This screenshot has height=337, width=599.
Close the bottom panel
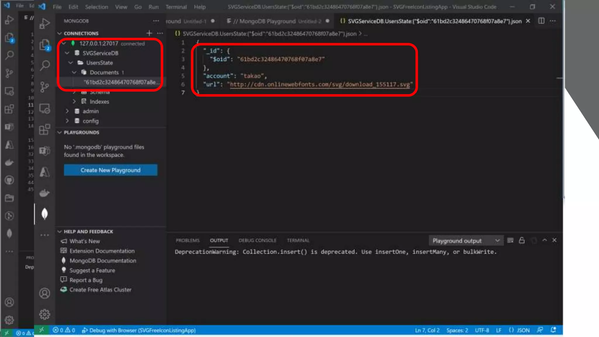click(x=554, y=240)
